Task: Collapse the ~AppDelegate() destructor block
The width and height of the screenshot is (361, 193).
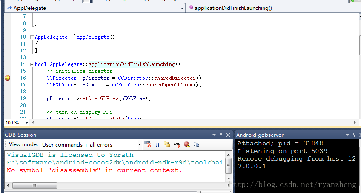Action: coord(32,37)
